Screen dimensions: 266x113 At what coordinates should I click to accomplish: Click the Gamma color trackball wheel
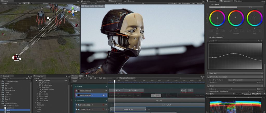[x=236, y=18]
